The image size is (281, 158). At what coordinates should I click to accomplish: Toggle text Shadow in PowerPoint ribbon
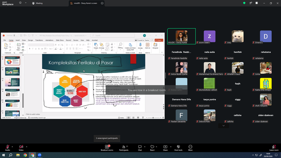(39, 49)
